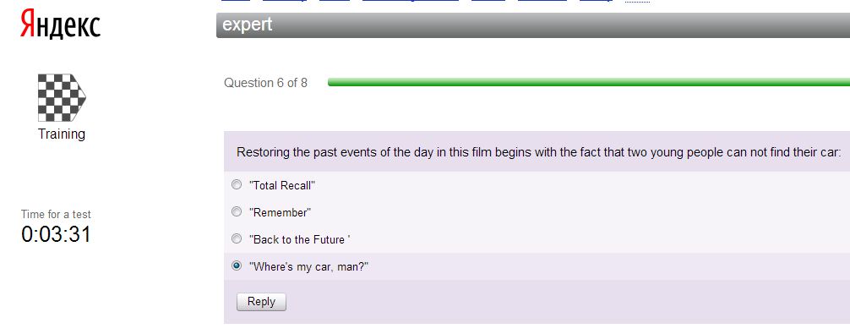850x334 pixels.
Task: Submit the answer with the Reply button
Action: pos(261,302)
